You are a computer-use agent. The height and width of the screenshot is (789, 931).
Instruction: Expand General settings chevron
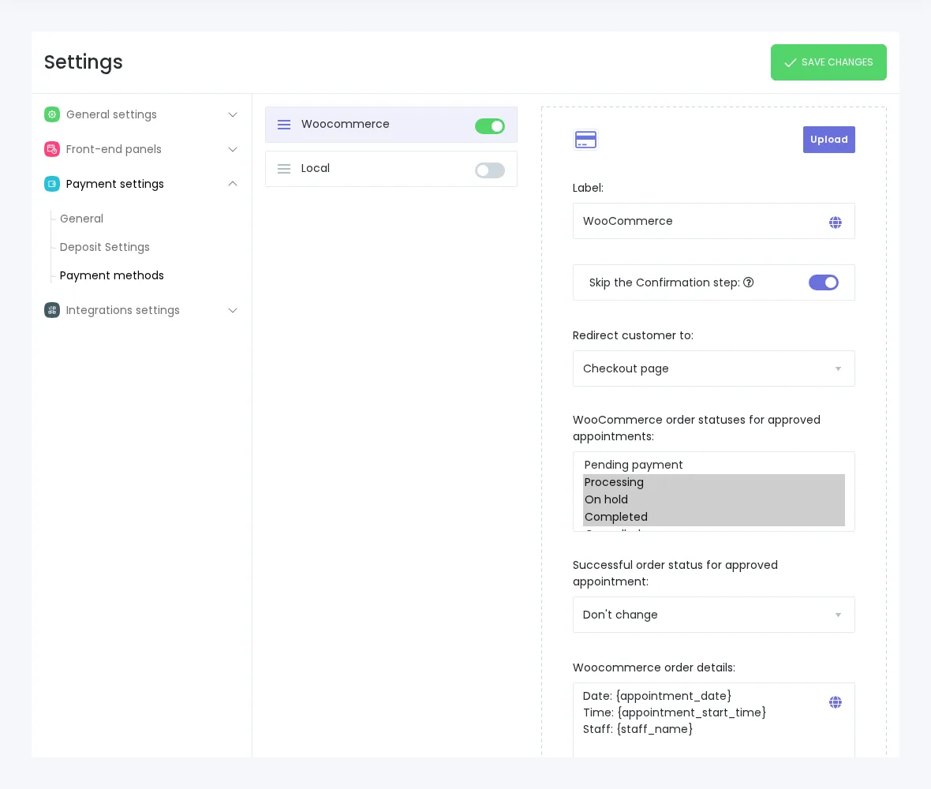(x=233, y=114)
